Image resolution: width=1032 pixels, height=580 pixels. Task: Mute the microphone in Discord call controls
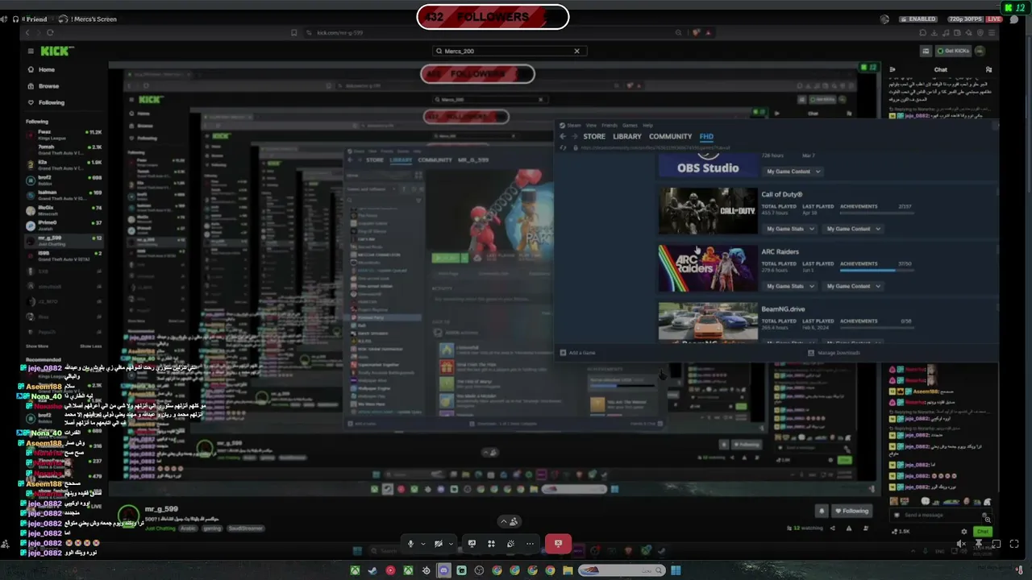tap(410, 544)
